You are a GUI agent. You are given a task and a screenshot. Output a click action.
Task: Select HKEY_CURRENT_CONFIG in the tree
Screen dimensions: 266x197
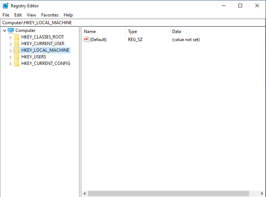click(x=46, y=63)
